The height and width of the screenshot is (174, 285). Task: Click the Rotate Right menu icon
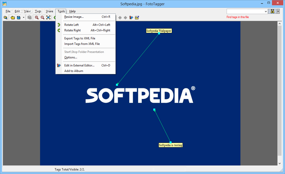point(59,30)
